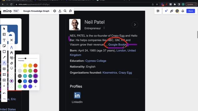198x111 pixels.
Task: Open the apps shapes panel icon
Action: point(158,11)
